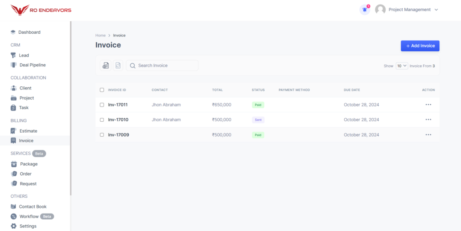Open three-dot actions for Inv-17011
461x231 pixels.
click(428, 105)
